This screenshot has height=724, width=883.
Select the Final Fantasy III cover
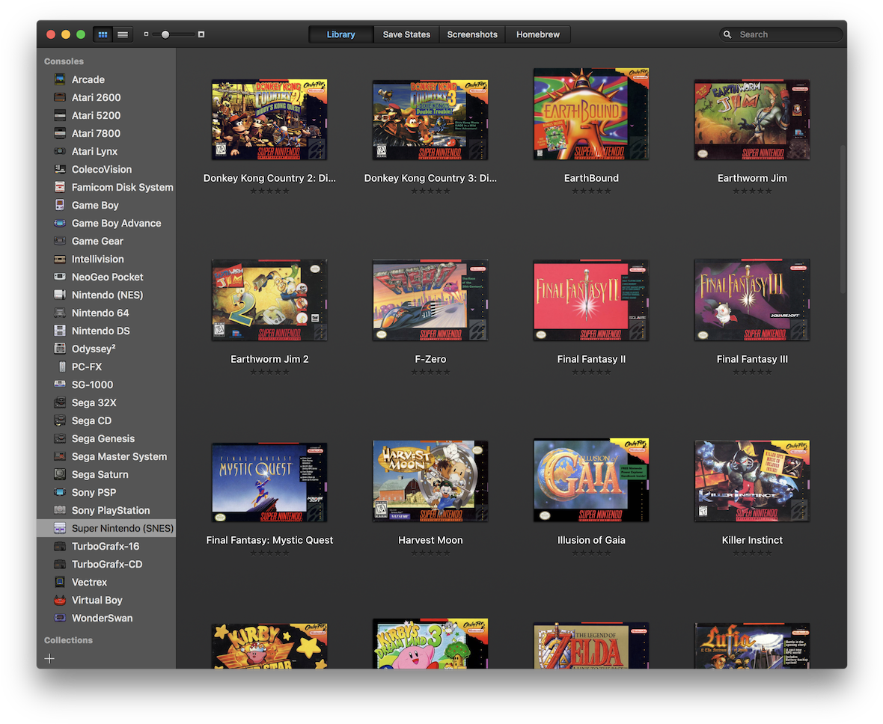click(x=752, y=300)
